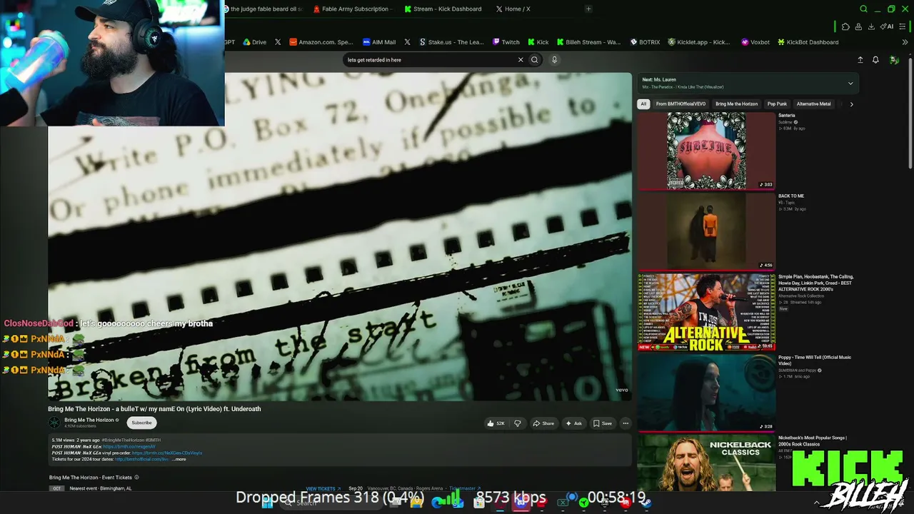
Task: Open the Windows Start button
Action: click(267, 503)
